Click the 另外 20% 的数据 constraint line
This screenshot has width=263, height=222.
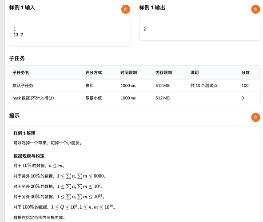click(58, 186)
